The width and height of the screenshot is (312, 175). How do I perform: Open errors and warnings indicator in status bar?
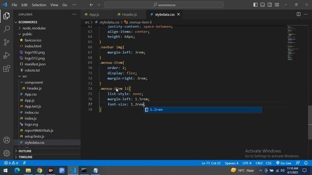point(11,163)
